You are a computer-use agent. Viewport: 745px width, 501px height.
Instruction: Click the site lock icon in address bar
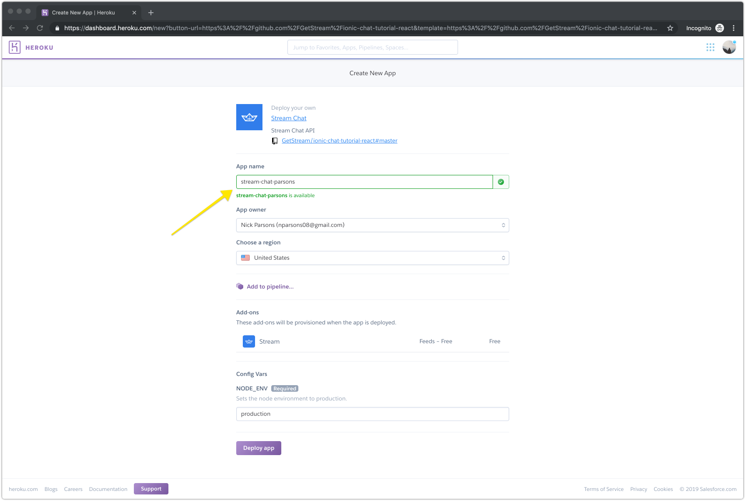click(x=57, y=28)
